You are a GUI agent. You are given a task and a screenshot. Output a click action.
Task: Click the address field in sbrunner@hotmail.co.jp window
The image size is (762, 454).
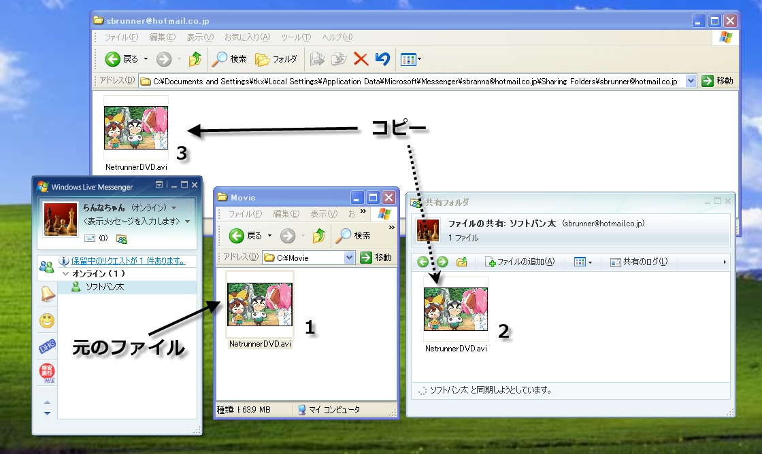point(412,81)
